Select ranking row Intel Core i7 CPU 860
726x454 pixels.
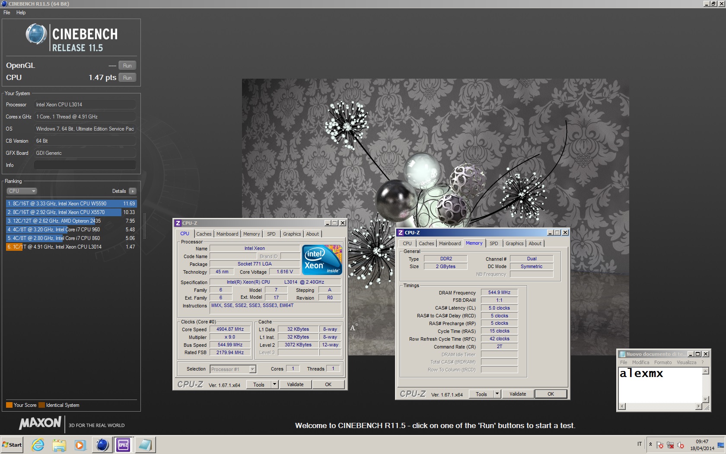click(x=71, y=238)
